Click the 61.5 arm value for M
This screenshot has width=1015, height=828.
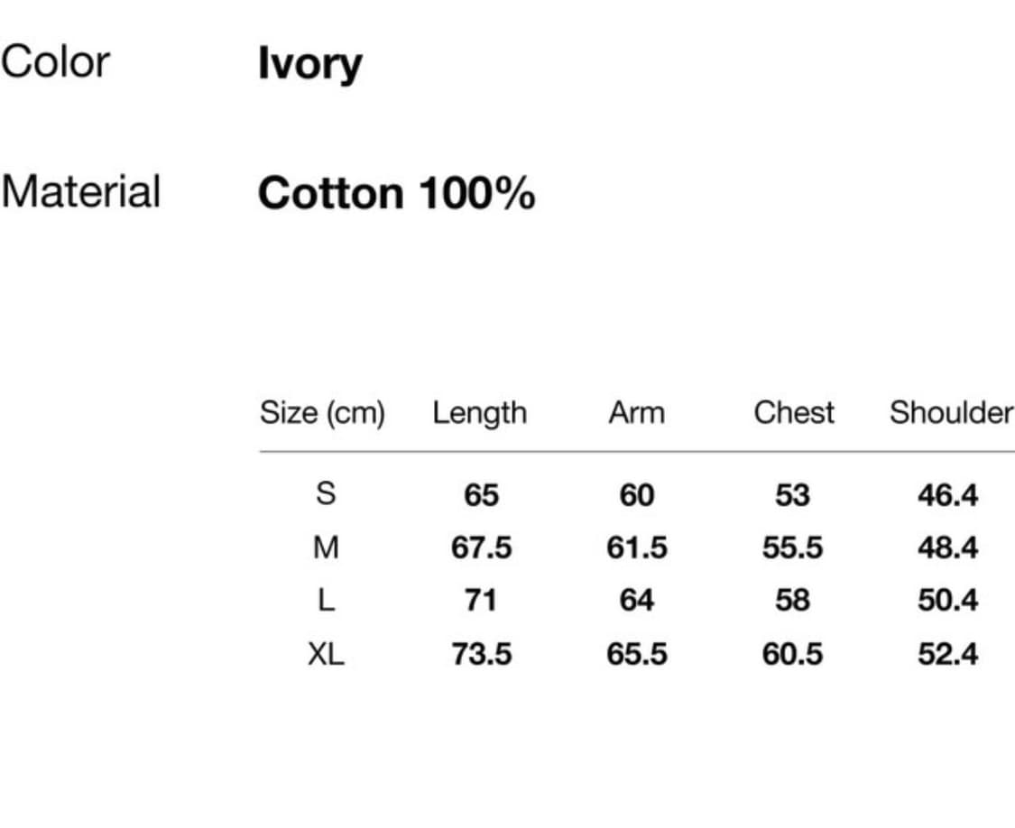637,547
